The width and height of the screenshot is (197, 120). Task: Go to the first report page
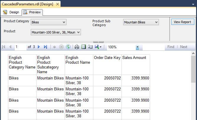click(x=4, y=47)
